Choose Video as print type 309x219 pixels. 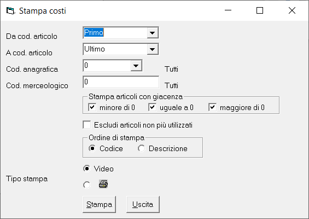click(87, 169)
